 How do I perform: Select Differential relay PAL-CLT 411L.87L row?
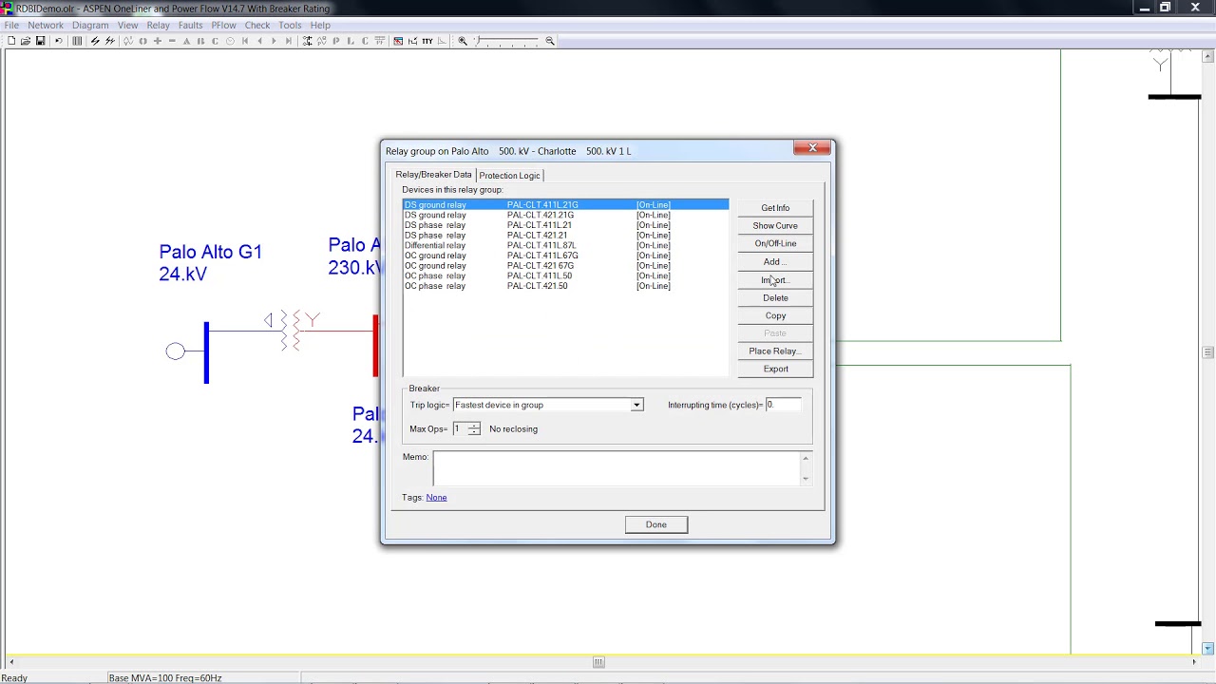[x=565, y=246]
